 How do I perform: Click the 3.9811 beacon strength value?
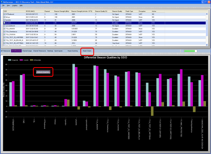(x=74, y=34)
